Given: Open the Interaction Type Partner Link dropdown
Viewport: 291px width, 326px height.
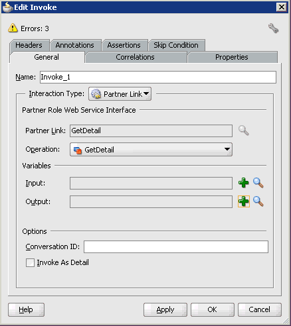Looking at the screenshot, I should point(120,94).
